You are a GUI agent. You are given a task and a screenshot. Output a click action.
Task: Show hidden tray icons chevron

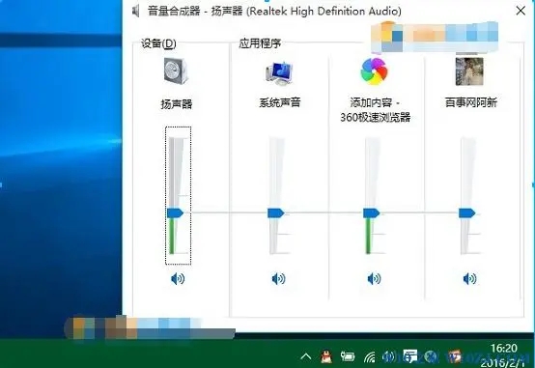(x=306, y=357)
